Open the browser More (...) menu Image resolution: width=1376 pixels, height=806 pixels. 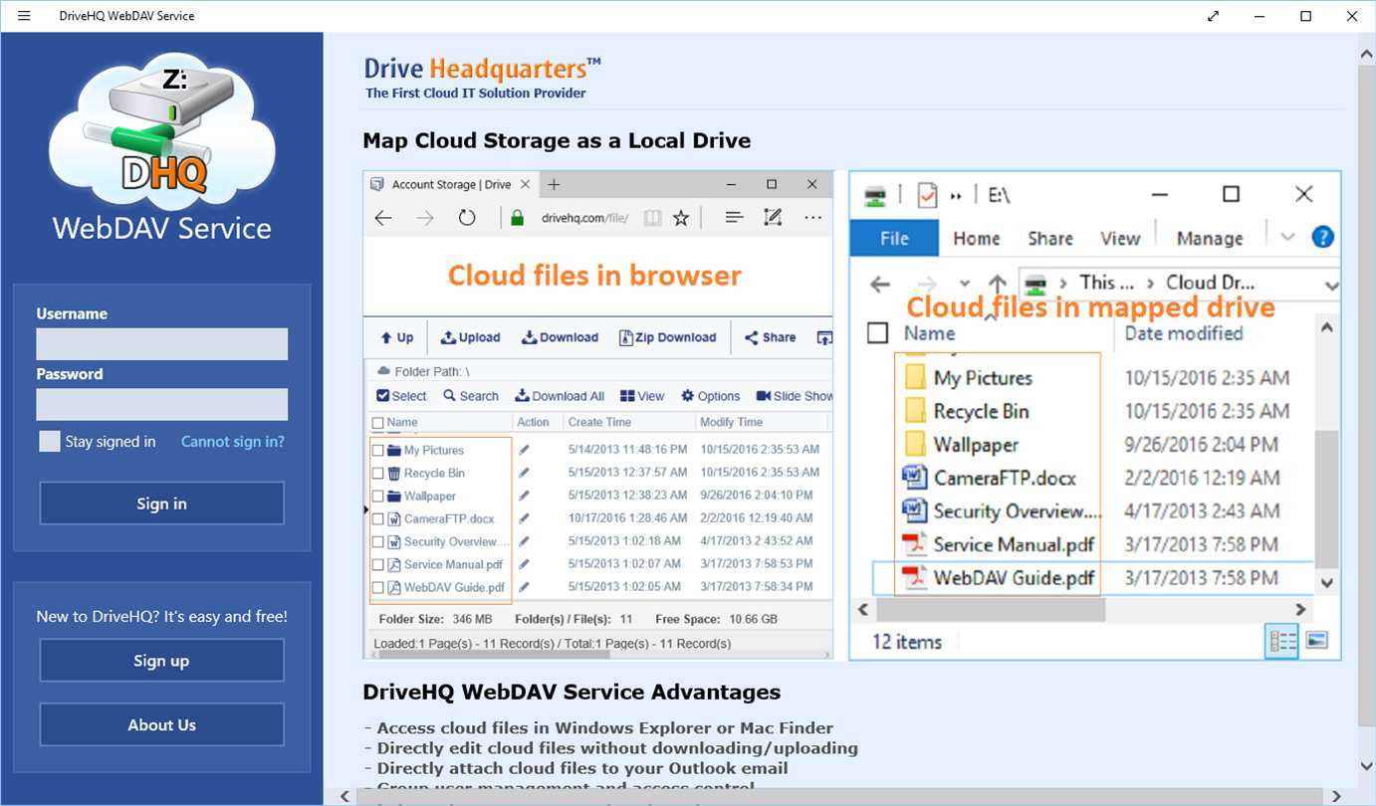tap(813, 218)
